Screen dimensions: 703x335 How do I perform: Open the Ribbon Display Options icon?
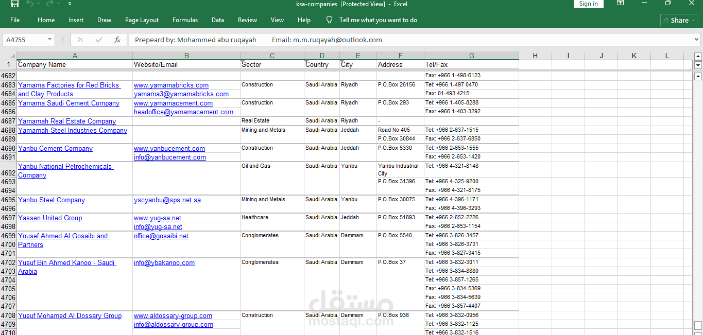[x=620, y=3]
